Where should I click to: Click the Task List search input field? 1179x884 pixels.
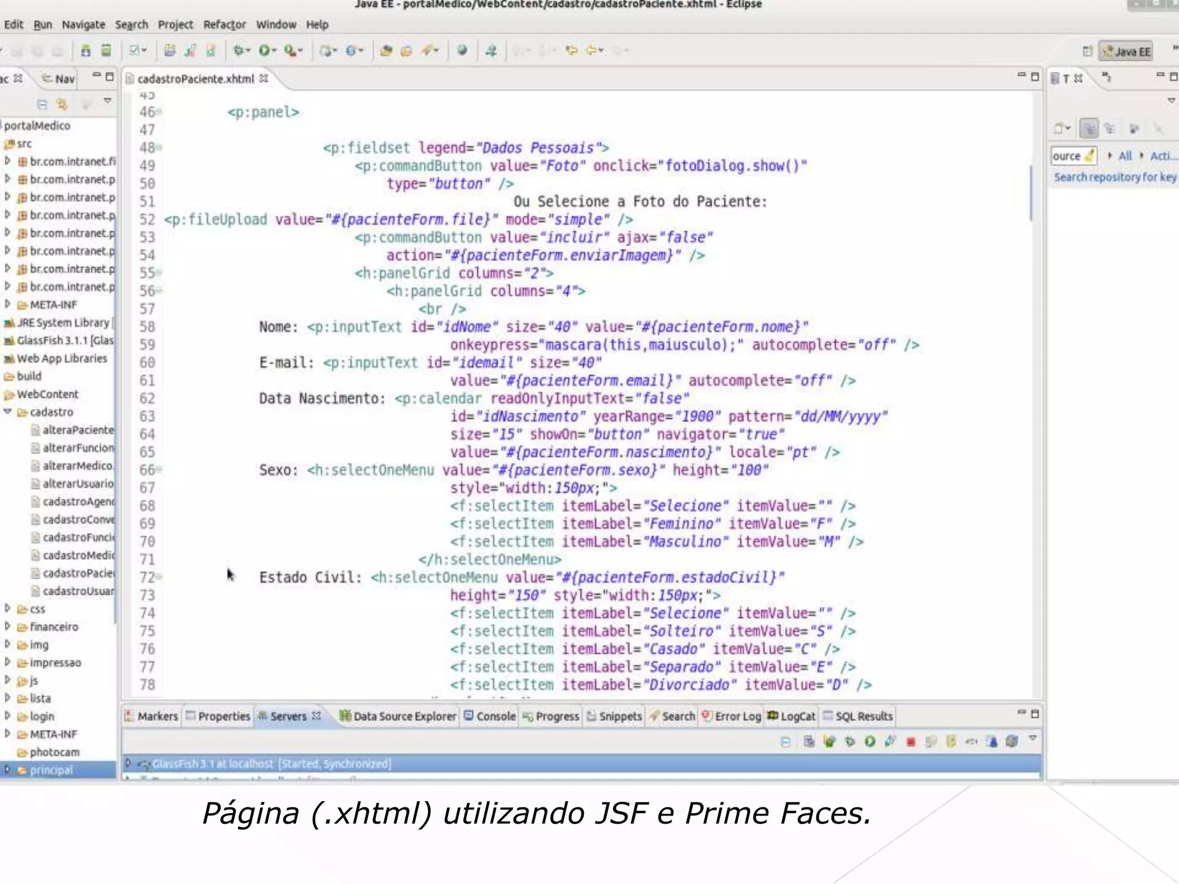pos(1074,156)
